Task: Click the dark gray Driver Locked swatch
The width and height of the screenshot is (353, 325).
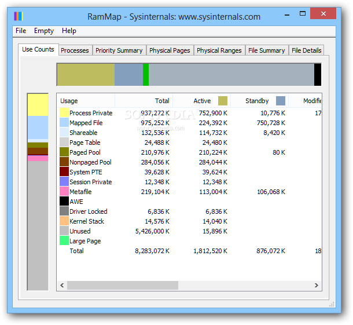Action: (64, 211)
